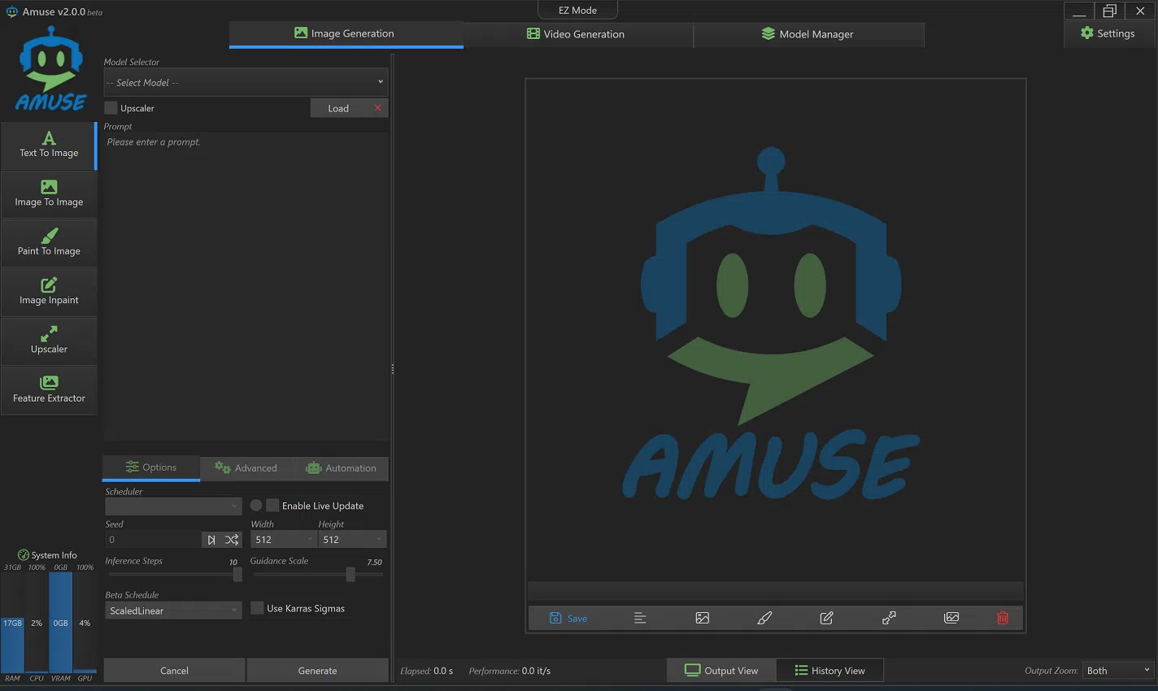
Task: Select the Advanced tab
Action: point(246,468)
